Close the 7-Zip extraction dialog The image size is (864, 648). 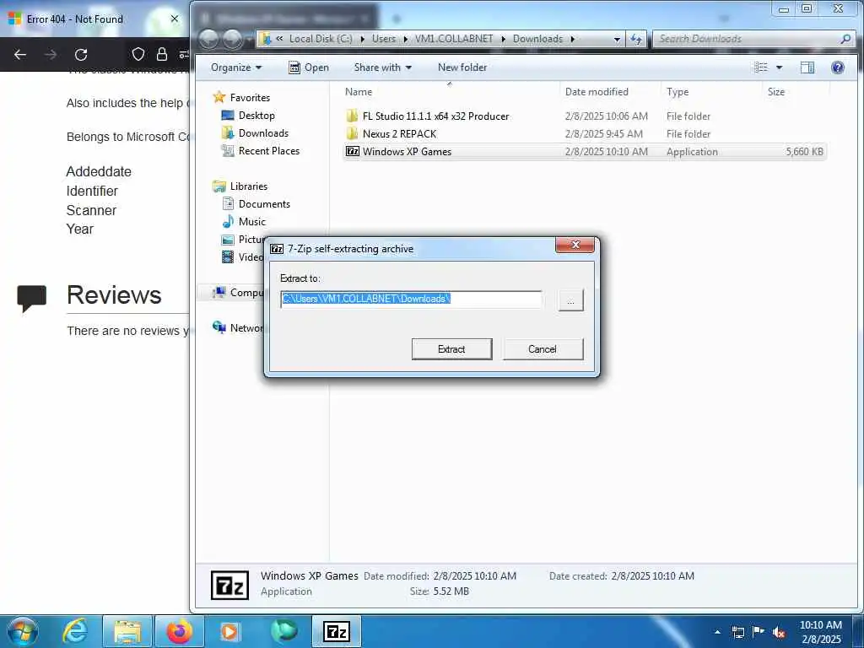point(575,245)
